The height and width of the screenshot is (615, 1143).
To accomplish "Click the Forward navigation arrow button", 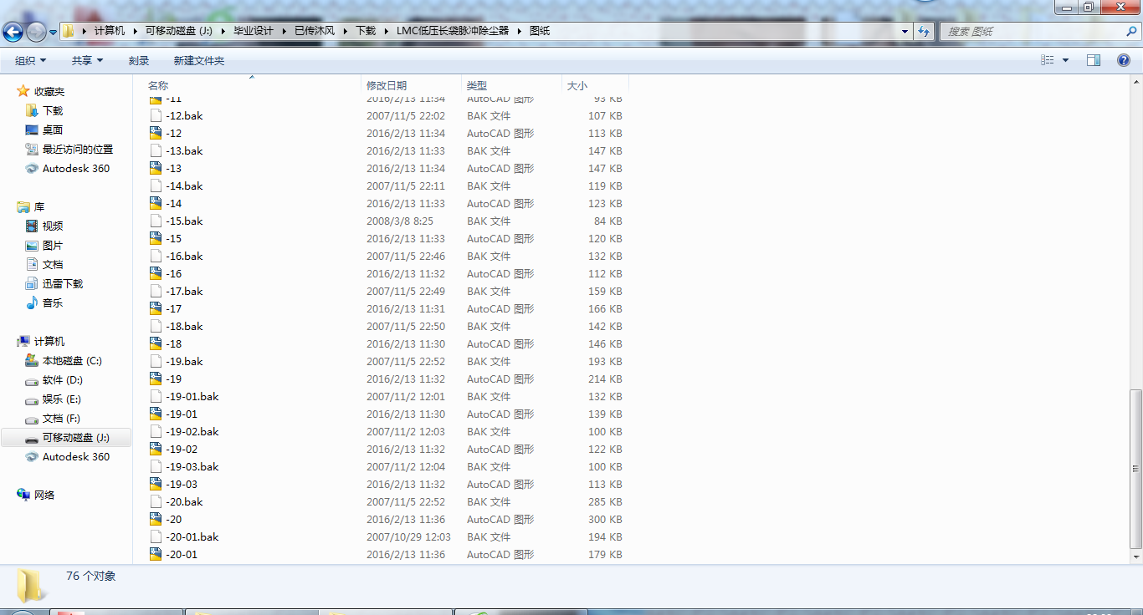I will tap(36, 32).
